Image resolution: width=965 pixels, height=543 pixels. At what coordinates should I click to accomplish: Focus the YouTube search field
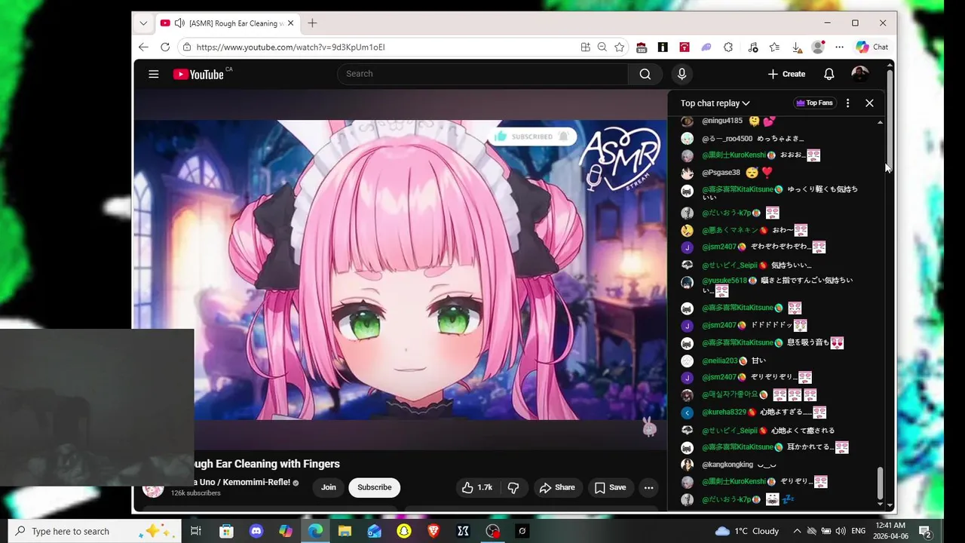point(482,74)
